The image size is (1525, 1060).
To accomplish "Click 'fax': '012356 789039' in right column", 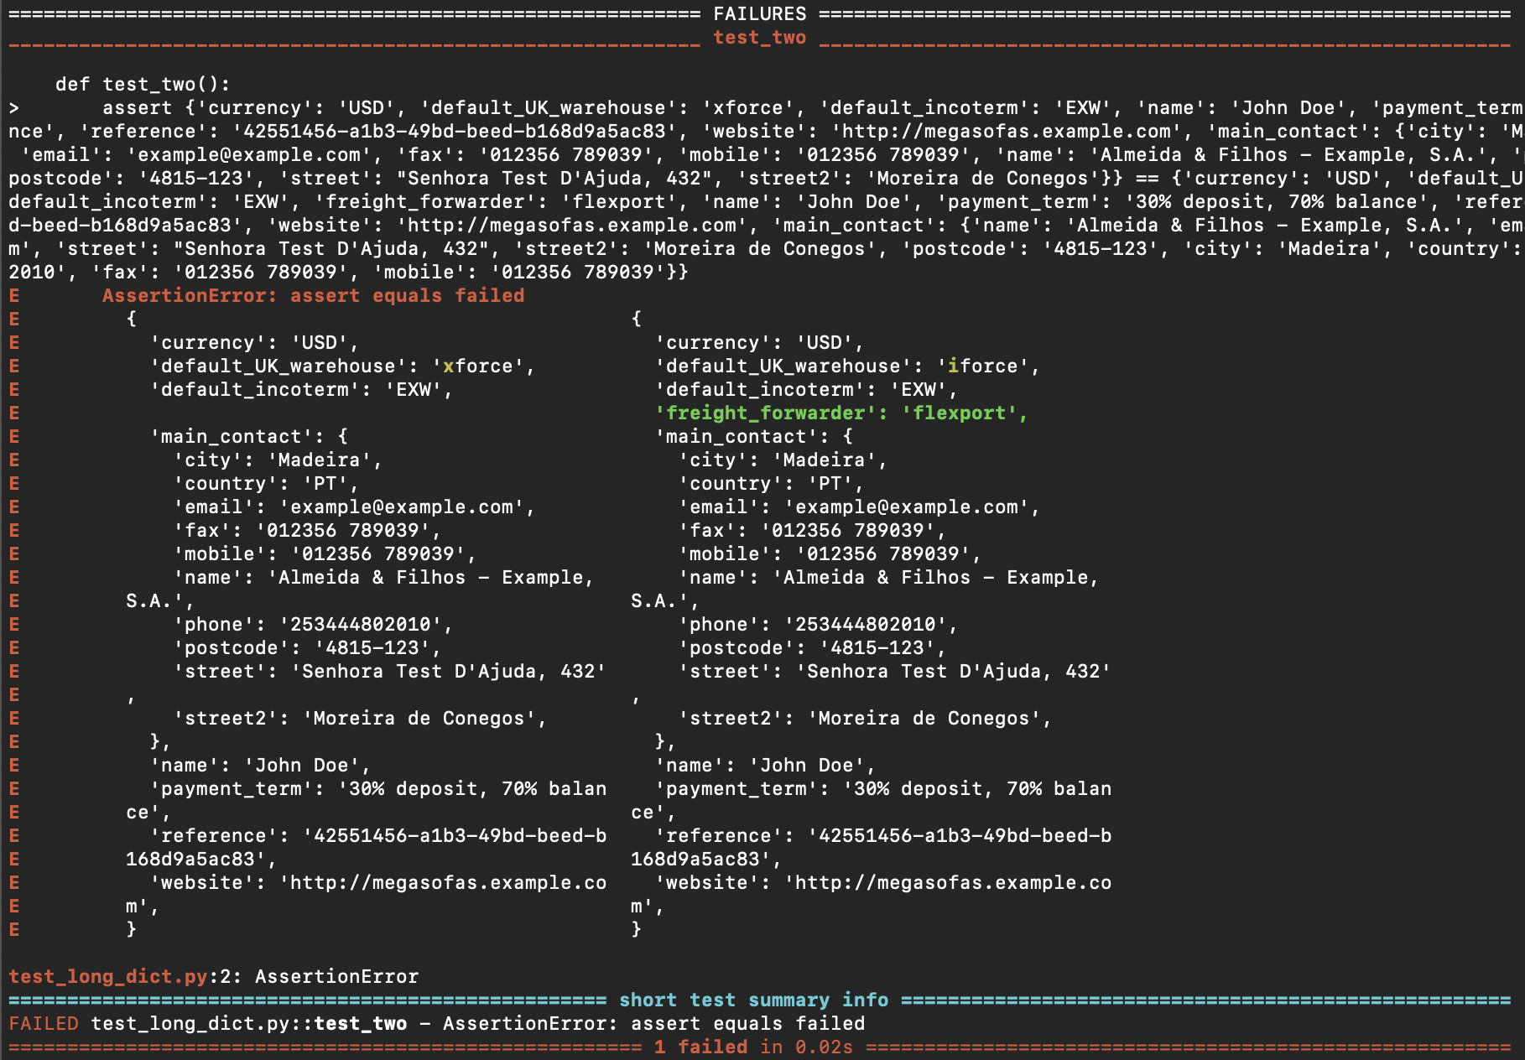I will 812,530.
